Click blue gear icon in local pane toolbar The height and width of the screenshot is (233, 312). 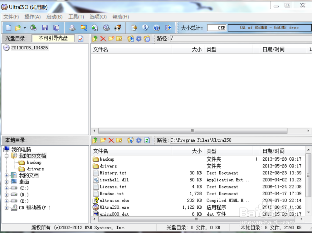coord(139,140)
